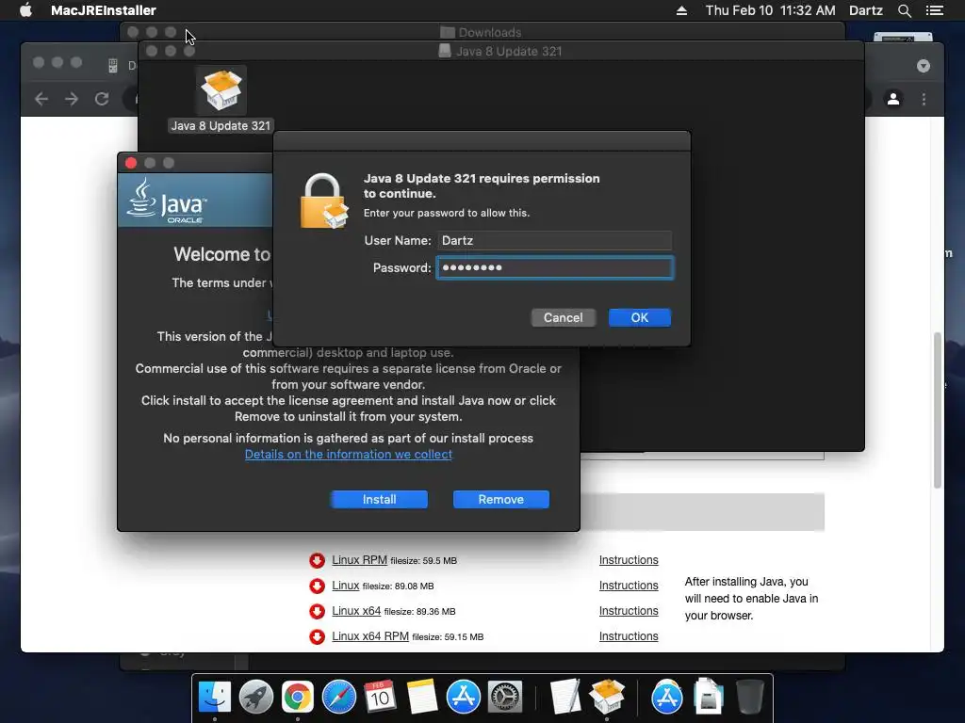Focus the Password field
Viewport: 965px width, 723px height.
coord(554,267)
